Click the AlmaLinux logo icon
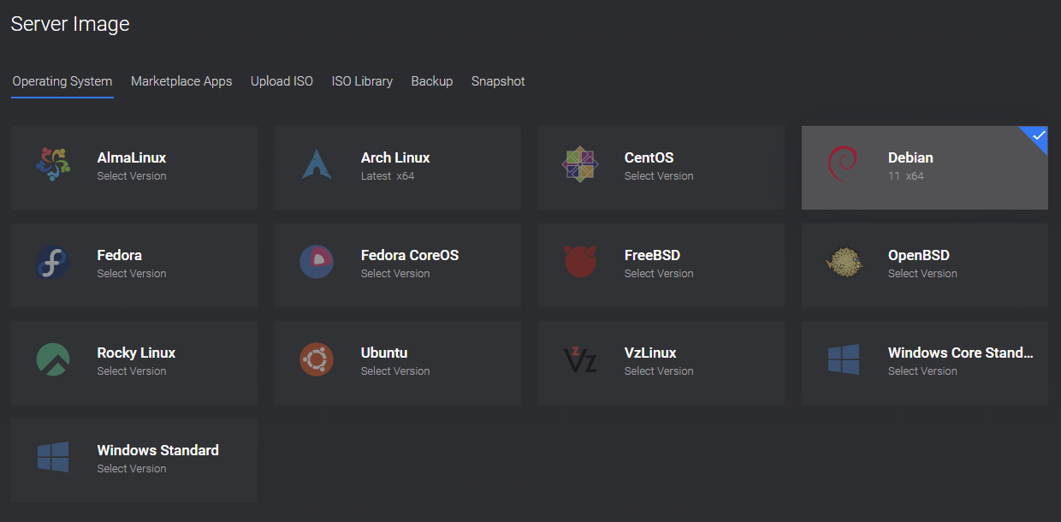 [53, 164]
